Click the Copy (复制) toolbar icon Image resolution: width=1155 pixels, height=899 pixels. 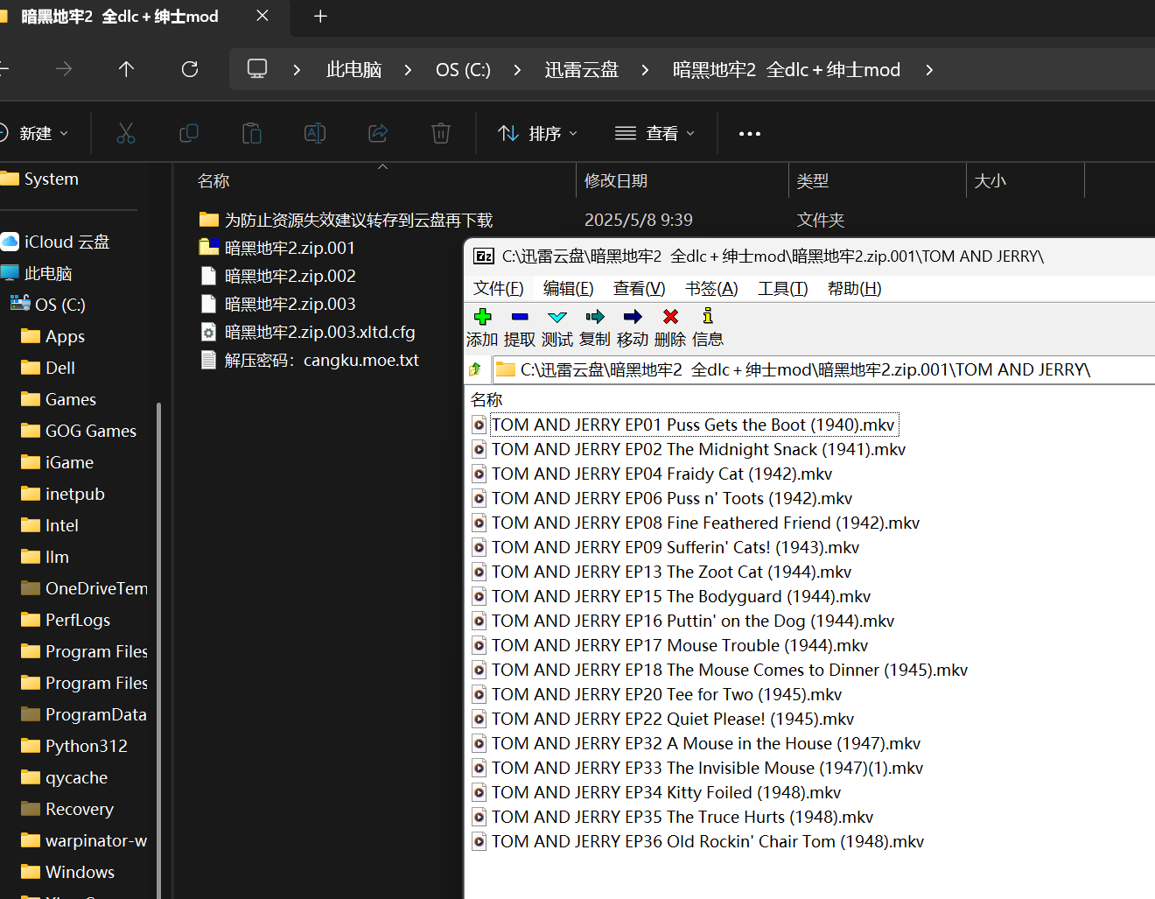pyautogui.click(x=595, y=317)
